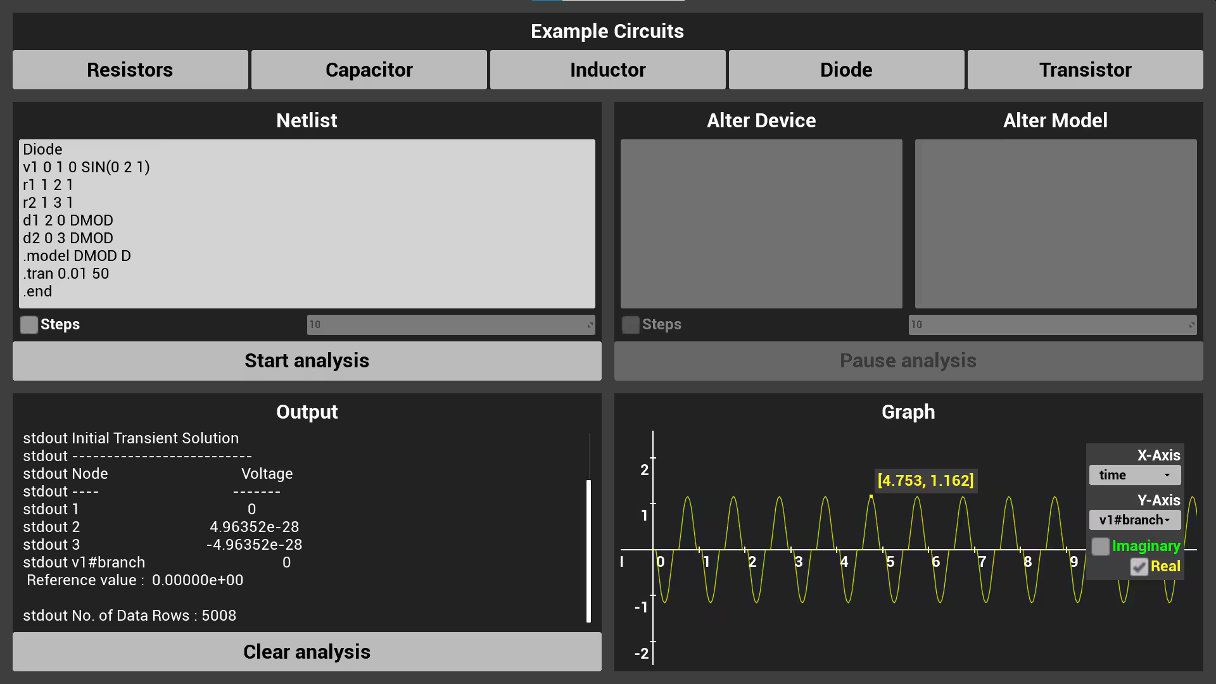The image size is (1216, 684).
Task: Open the Resistors example circuit
Action: point(130,70)
